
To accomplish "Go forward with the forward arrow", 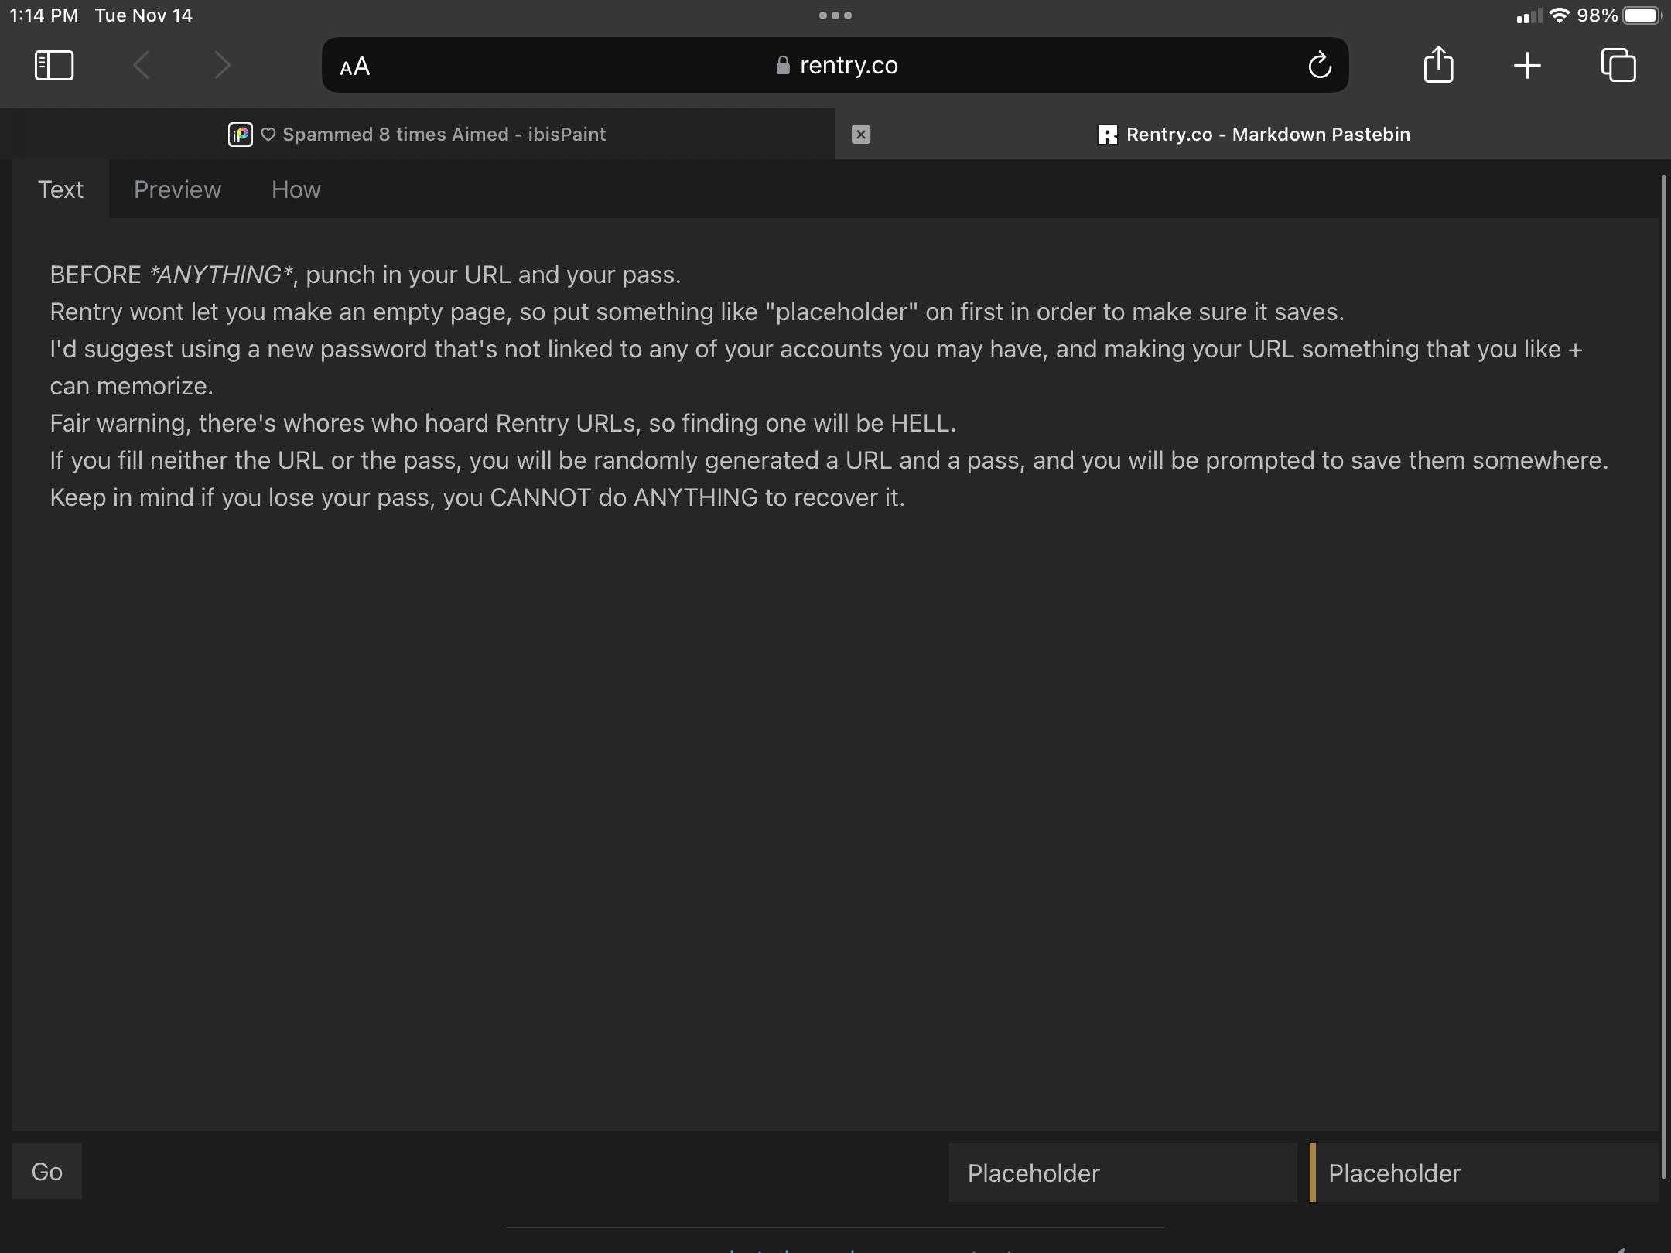I will coord(222,65).
